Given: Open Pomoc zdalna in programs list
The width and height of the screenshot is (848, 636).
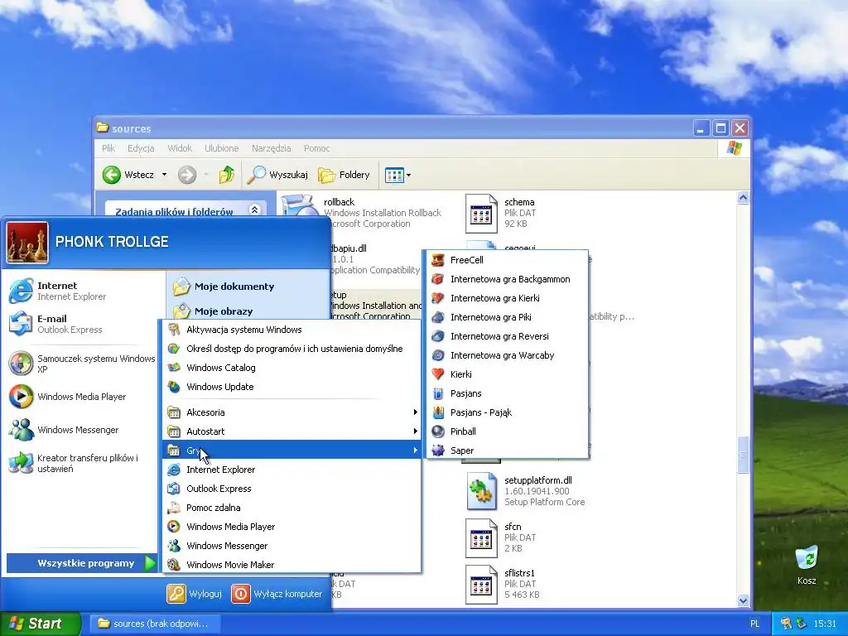Looking at the screenshot, I should coord(291,508).
